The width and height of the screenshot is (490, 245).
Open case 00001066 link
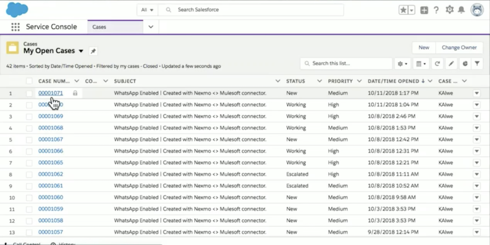click(x=51, y=151)
